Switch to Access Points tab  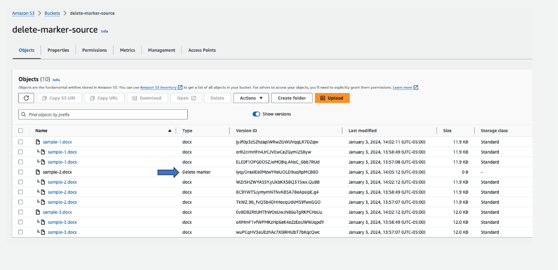[202, 50]
